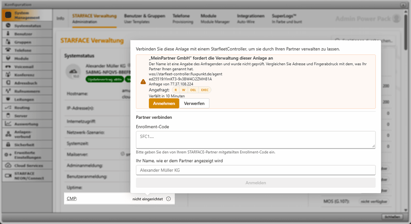
Task: Open the Sicherheit lock icon
Action: (8, 144)
